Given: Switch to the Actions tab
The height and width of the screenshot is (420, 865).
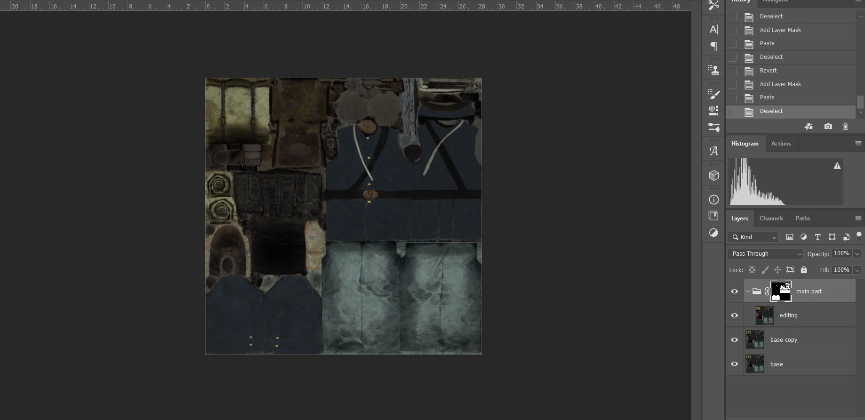Looking at the screenshot, I should click(x=781, y=144).
